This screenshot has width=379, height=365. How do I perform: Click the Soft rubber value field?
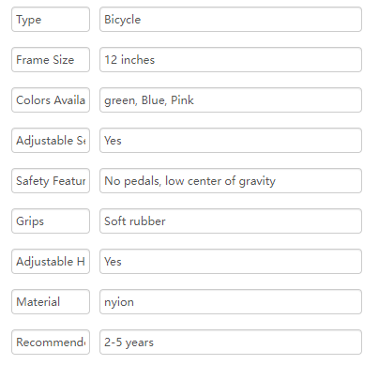231,221
